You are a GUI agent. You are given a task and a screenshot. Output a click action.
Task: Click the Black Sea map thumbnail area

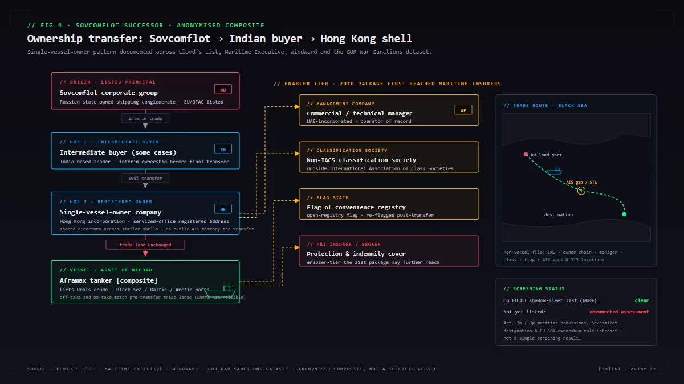(x=576, y=177)
